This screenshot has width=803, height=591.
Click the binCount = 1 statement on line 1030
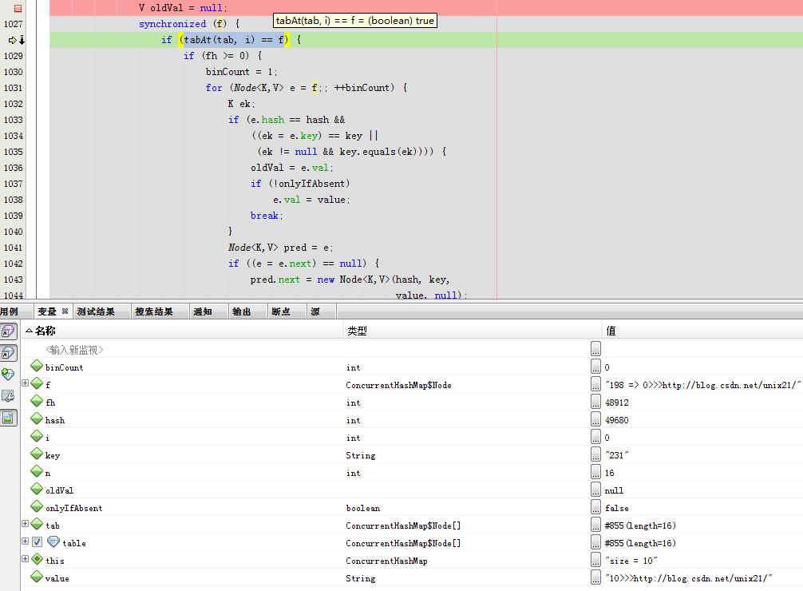coord(242,72)
